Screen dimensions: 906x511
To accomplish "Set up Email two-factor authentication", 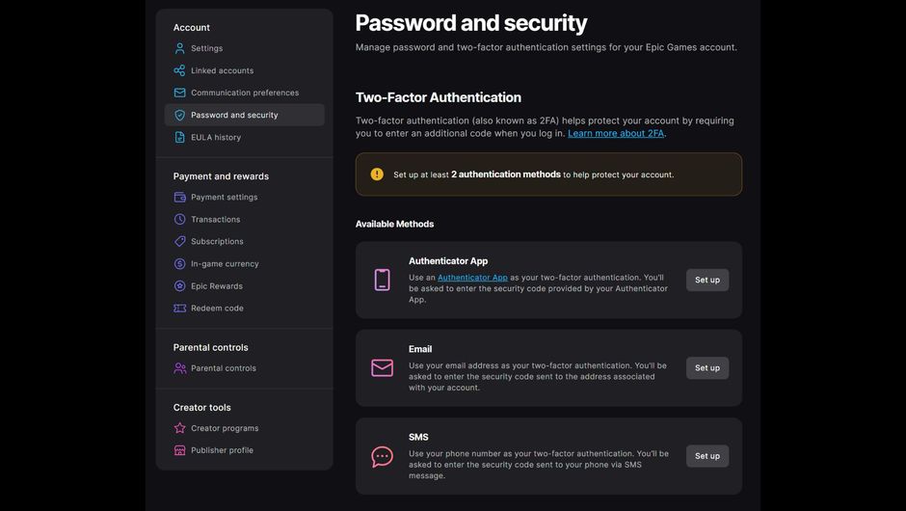I will [x=707, y=367].
